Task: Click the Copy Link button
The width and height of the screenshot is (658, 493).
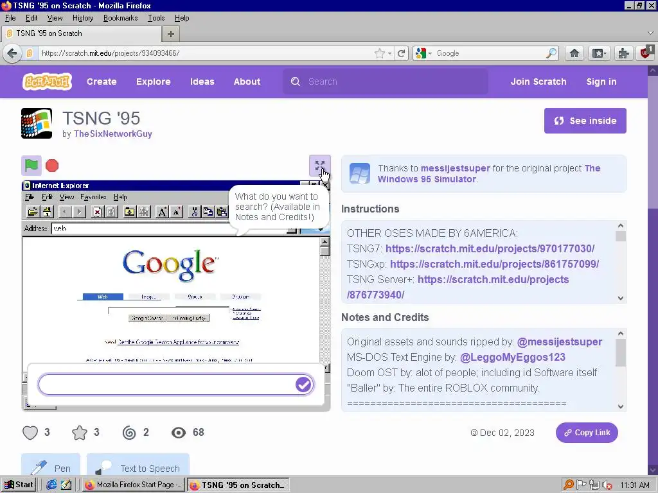Action: (587, 433)
